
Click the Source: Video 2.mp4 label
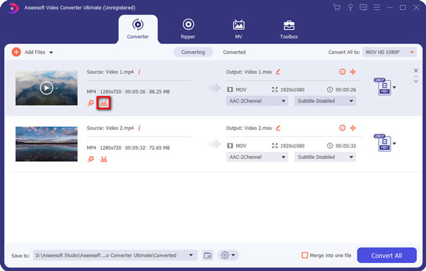coord(110,128)
